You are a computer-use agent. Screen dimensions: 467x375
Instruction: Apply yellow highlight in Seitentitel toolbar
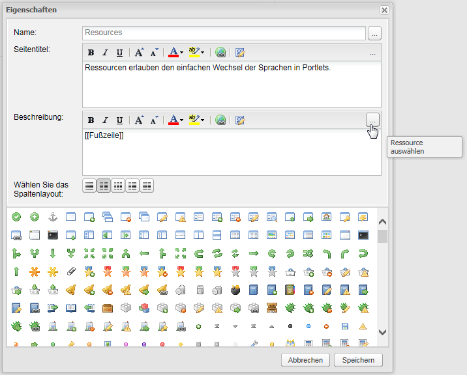pos(194,52)
